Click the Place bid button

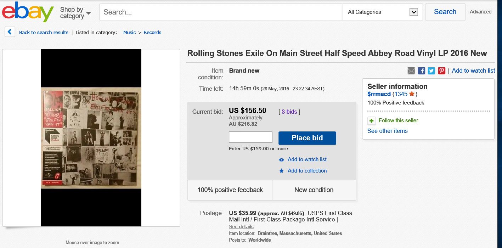click(307, 138)
